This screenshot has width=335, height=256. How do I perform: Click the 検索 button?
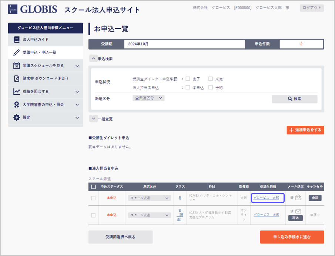[x=295, y=99]
